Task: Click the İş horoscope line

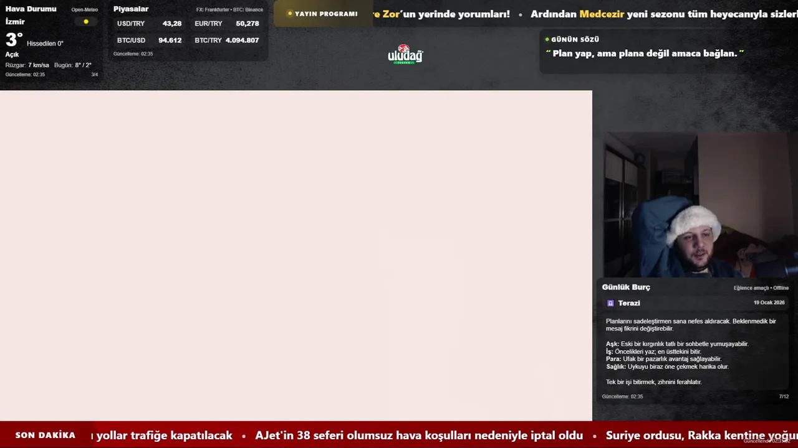Action: coord(653,352)
